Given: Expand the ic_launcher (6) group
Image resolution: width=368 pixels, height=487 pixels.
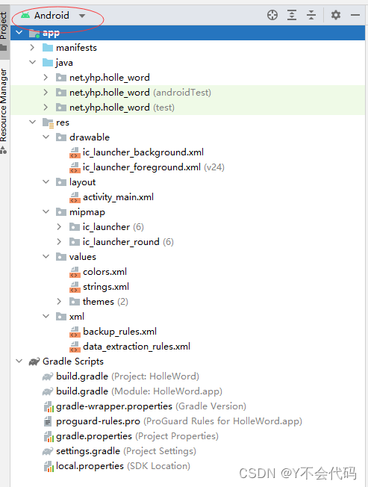Looking at the screenshot, I should point(59,227).
